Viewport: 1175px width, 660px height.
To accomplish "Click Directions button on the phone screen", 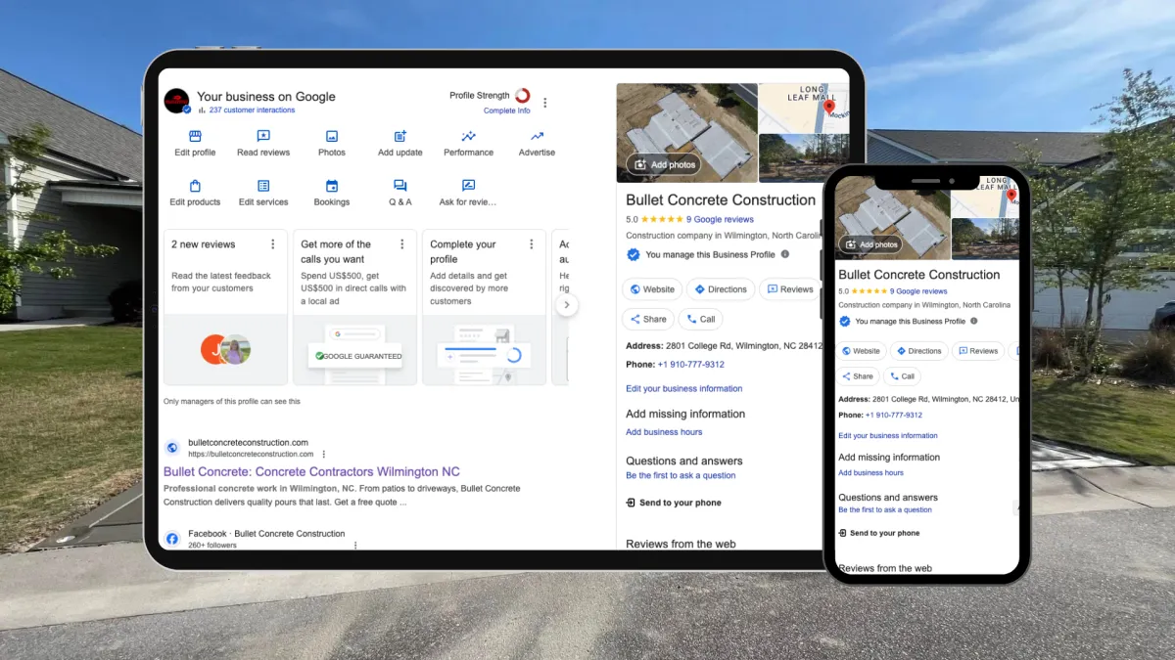I will pos(919,351).
